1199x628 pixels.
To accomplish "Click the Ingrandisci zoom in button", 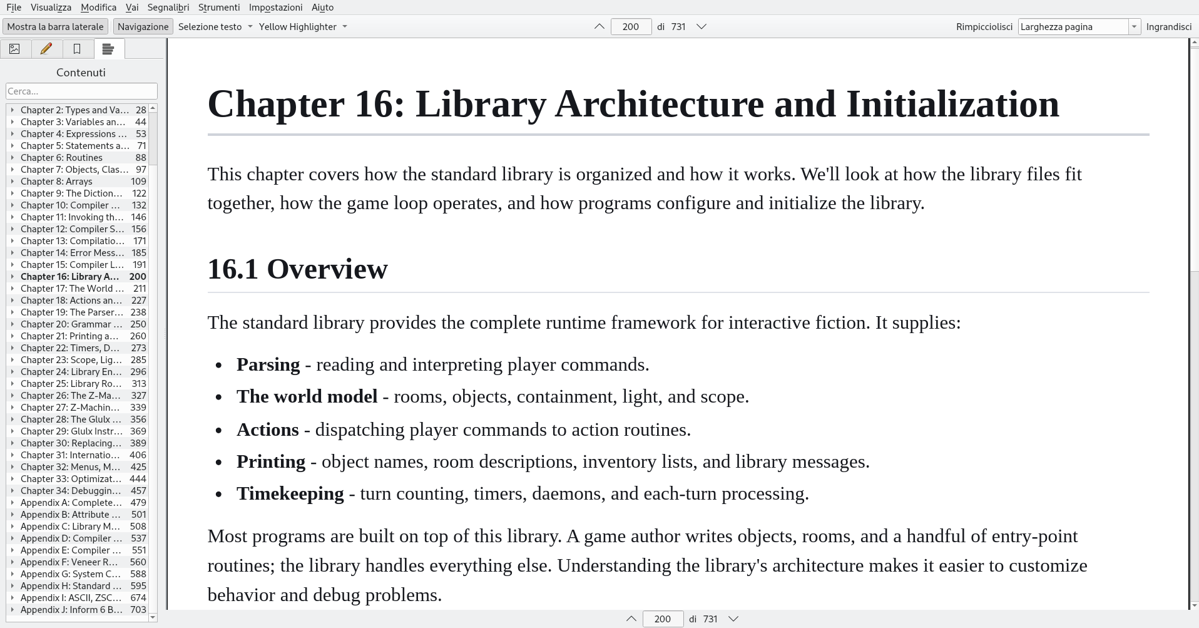I will pos(1168,27).
